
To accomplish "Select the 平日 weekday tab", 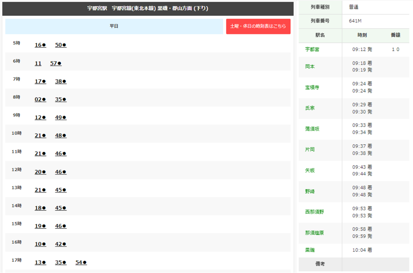I will click(114, 26).
